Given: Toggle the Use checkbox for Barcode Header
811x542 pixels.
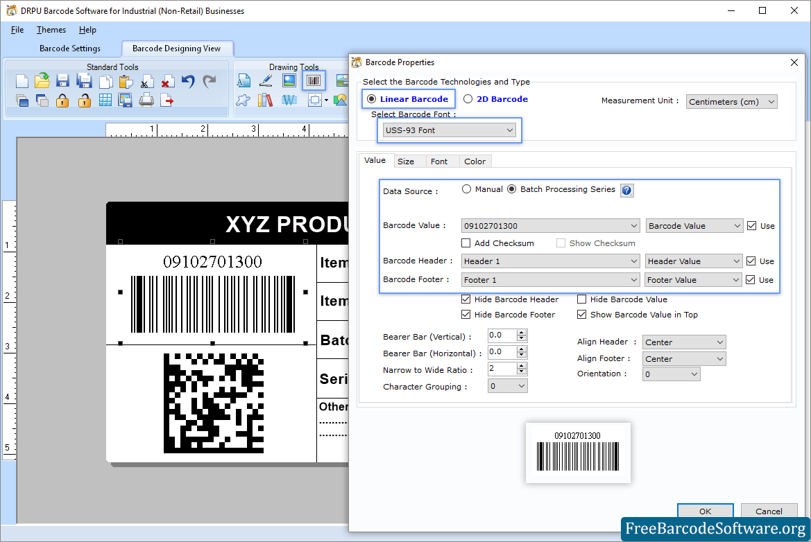Looking at the screenshot, I should [x=751, y=261].
